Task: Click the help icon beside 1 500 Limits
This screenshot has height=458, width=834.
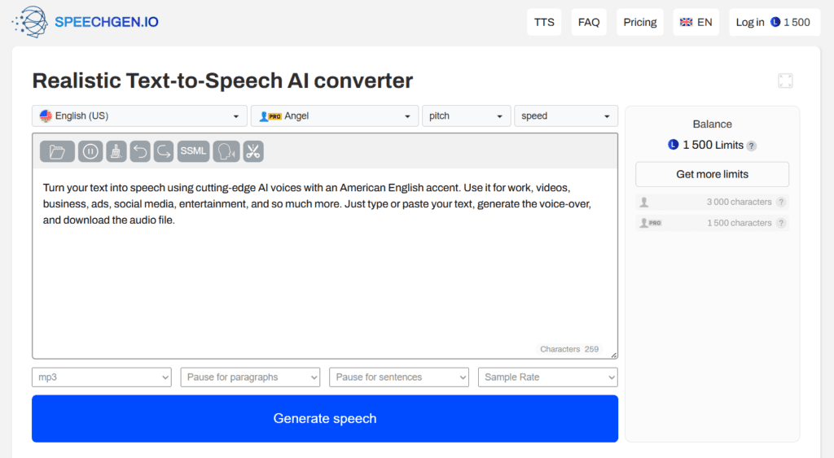Action: coord(751,146)
